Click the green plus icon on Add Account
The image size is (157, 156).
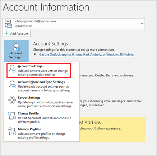pos(6,33)
